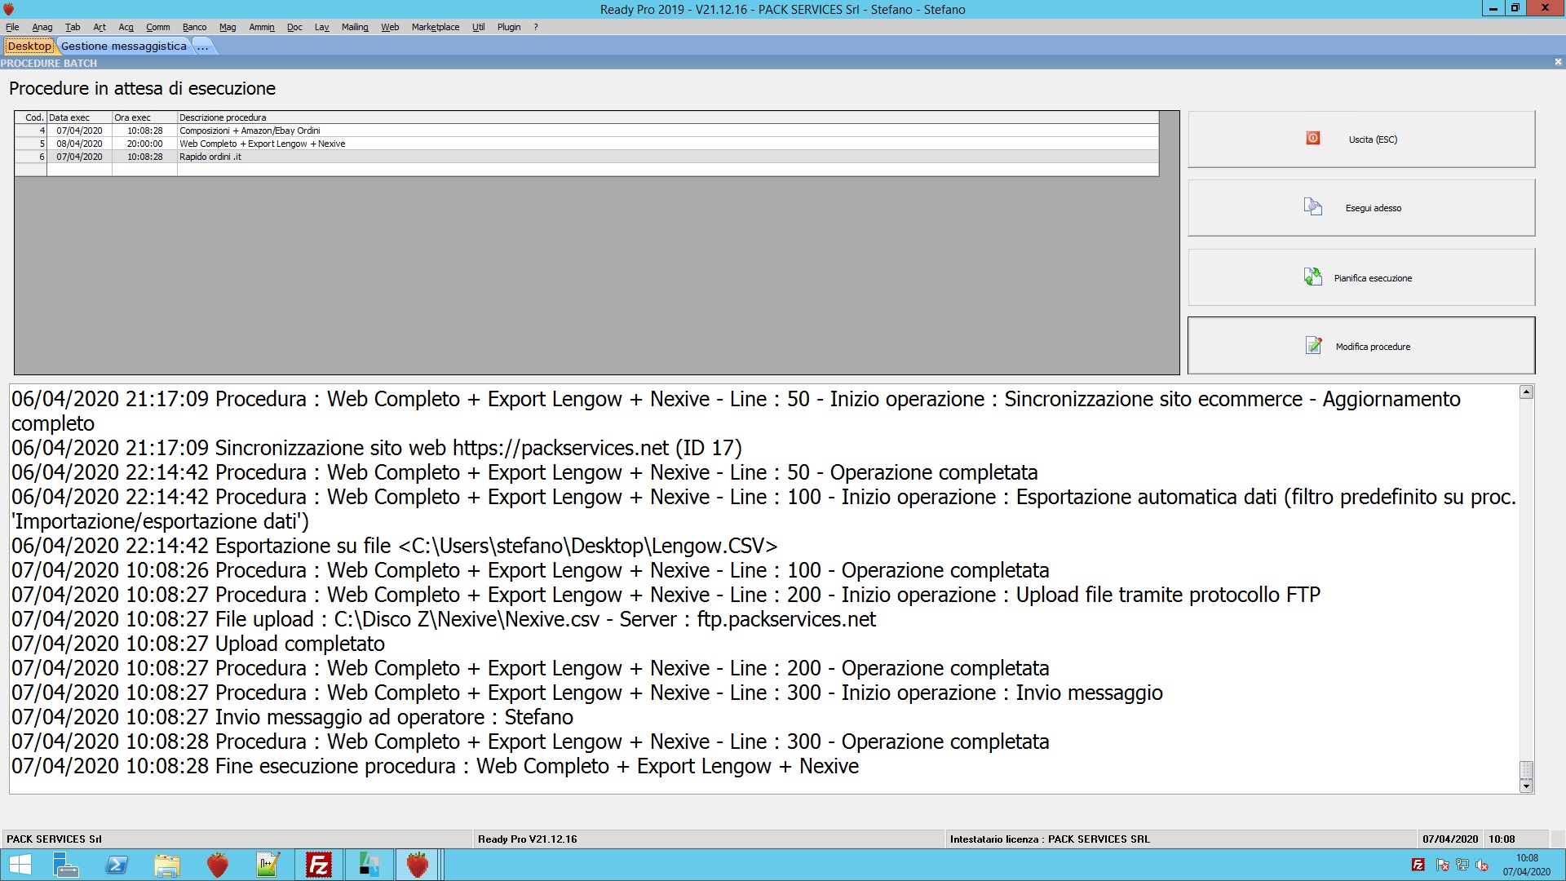Select row 'Composizioni + Amazon/Ebay Ordini'

[x=586, y=131]
